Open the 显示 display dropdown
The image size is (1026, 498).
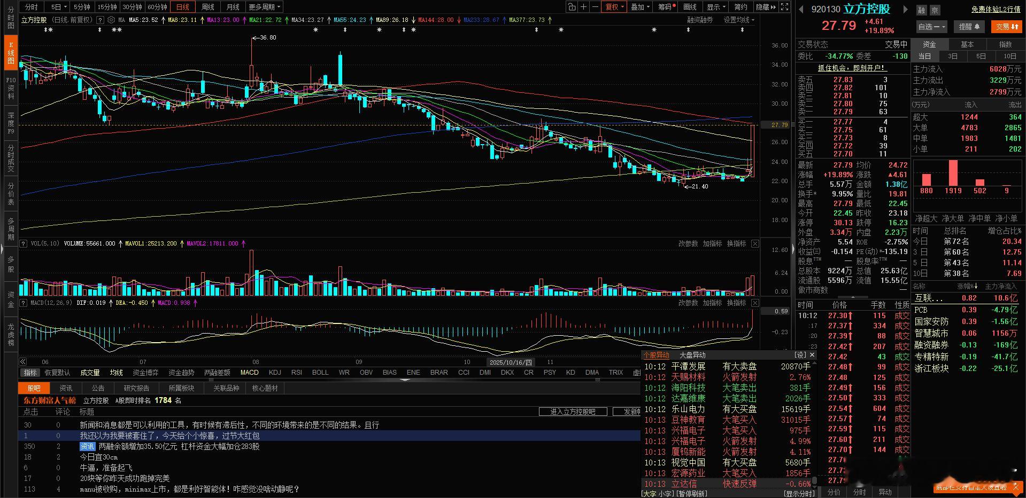[716, 7]
